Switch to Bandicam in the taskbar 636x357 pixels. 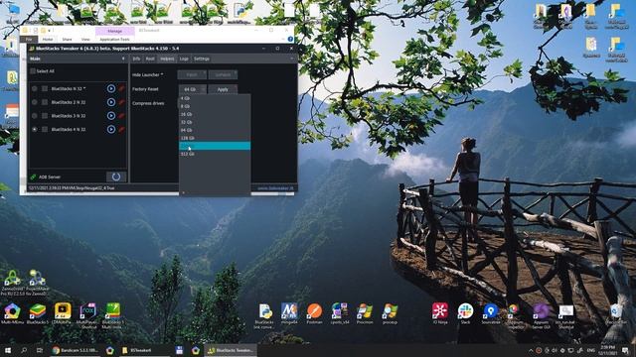pos(76,350)
